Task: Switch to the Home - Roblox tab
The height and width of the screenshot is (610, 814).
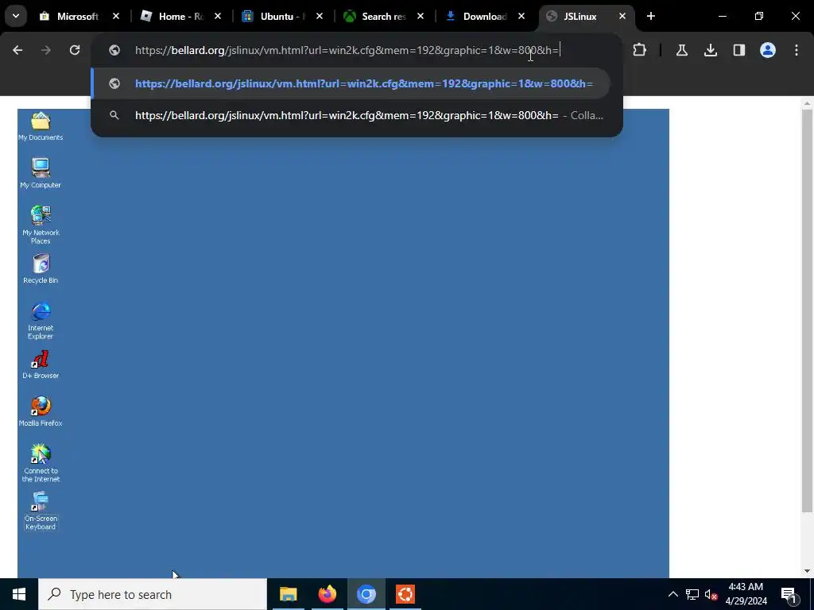Action: 180,16
